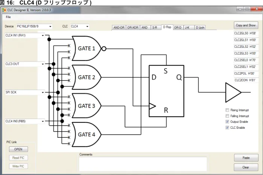Uncheck the CLC Enable checkbox
Viewport: 263px width, 175px height.
point(227,128)
